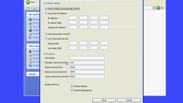Select Use These DNS Servers option
183x103 pixels.
[46, 39]
